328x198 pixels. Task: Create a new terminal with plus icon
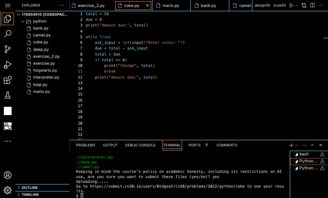click(291, 146)
